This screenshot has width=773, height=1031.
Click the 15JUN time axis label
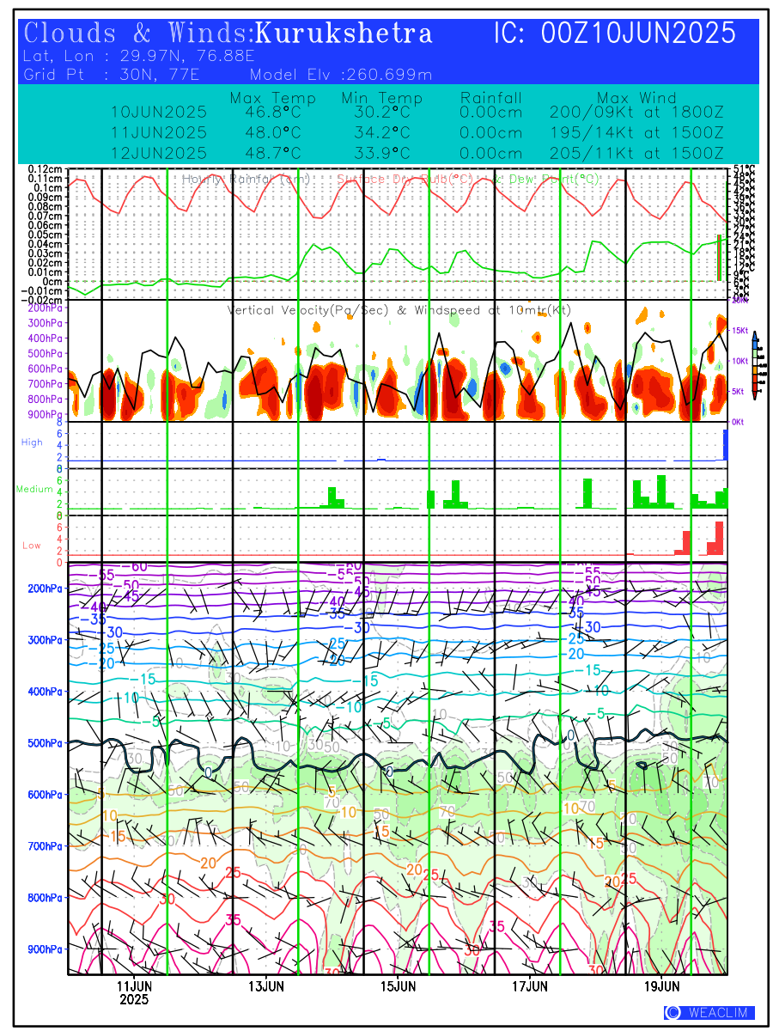399,985
